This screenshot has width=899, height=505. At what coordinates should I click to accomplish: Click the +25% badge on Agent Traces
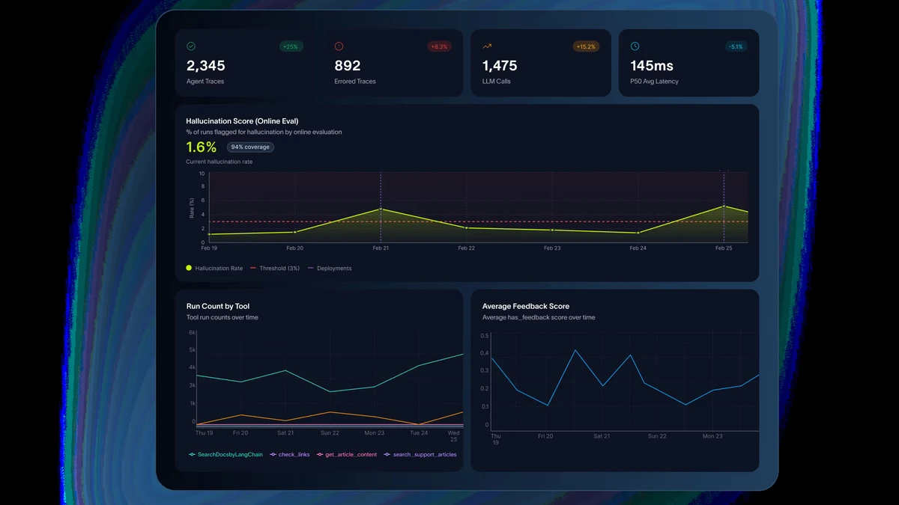pos(291,46)
